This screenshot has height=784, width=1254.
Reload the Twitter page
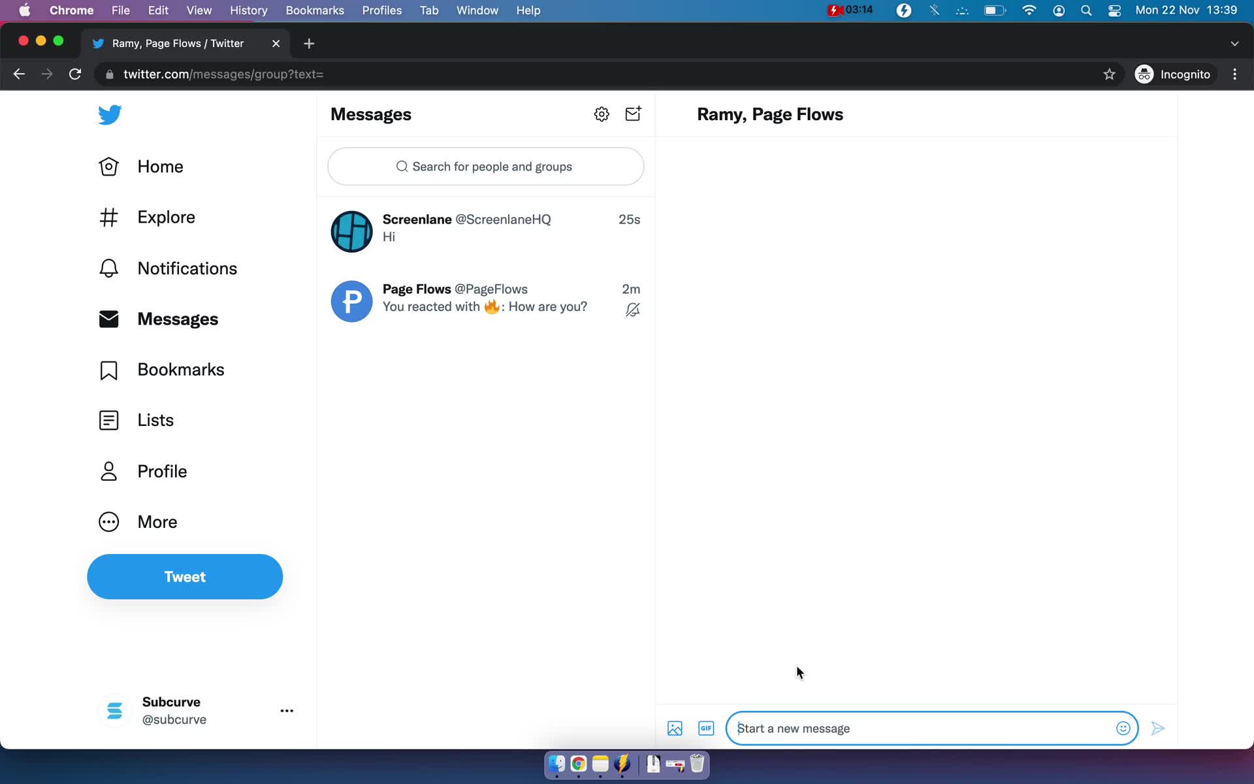pos(75,74)
